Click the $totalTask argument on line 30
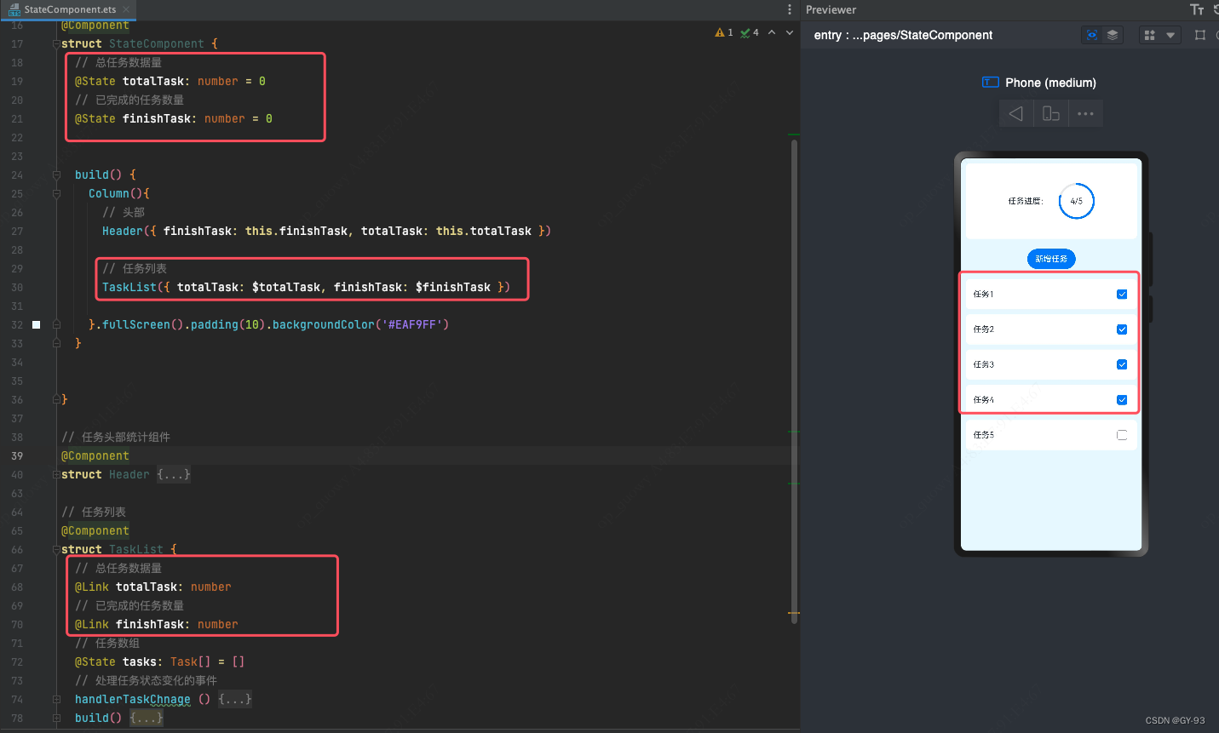The height and width of the screenshot is (733, 1219). tap(286, 287)
